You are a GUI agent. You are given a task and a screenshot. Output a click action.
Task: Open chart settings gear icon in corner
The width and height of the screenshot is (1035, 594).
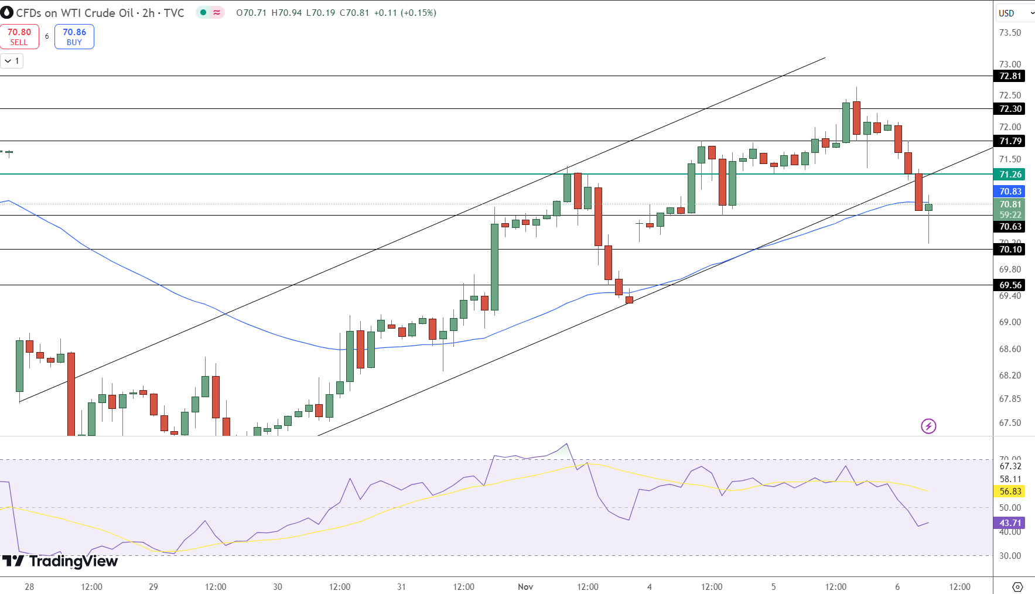pos(1017,586)
